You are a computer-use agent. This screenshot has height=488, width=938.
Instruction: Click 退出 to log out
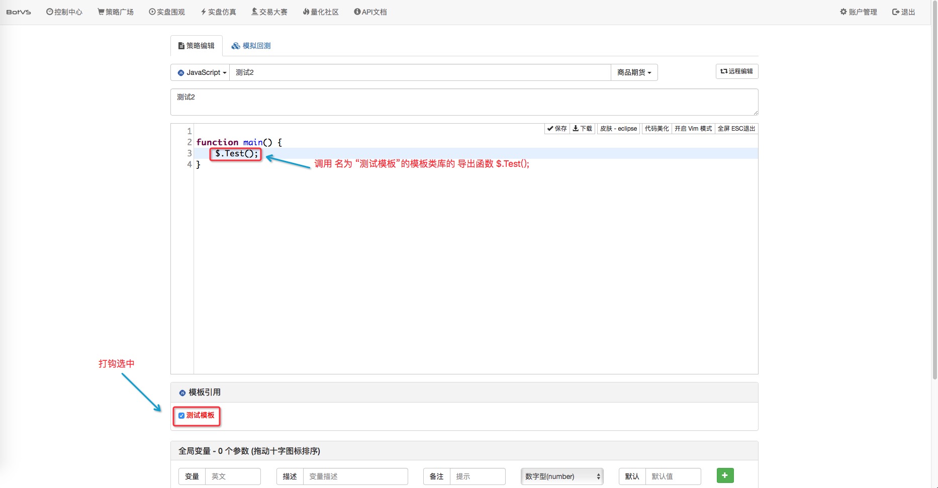point(903,12)
